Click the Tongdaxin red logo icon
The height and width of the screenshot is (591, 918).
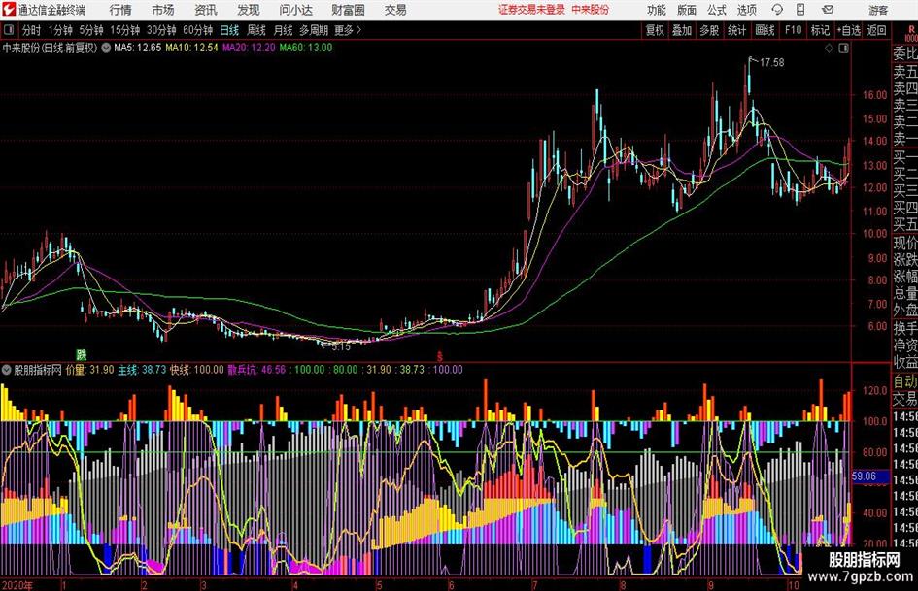pyautogui.click(x=9, y=10)
